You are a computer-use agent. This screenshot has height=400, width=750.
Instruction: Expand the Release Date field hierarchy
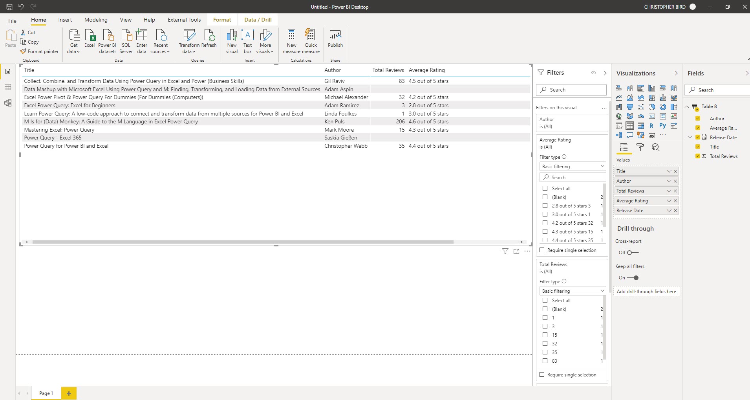690,137
